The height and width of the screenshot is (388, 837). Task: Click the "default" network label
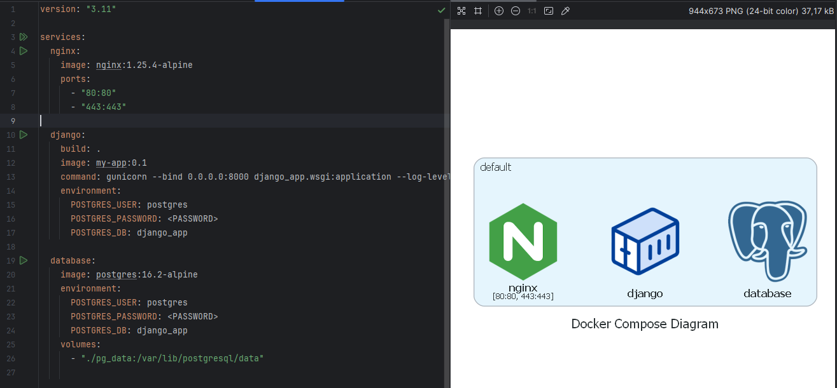(x=496, y=168)
